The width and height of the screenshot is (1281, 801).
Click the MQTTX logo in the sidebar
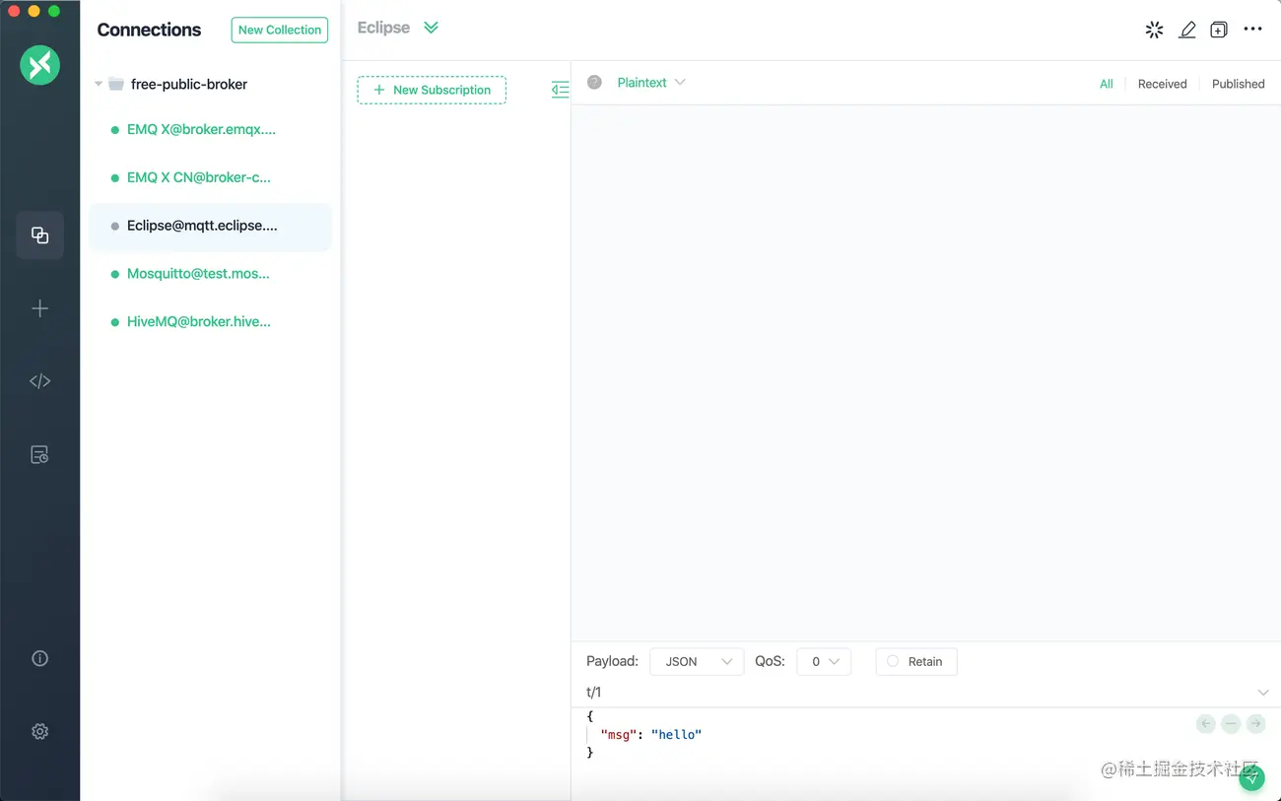(39, 65)
